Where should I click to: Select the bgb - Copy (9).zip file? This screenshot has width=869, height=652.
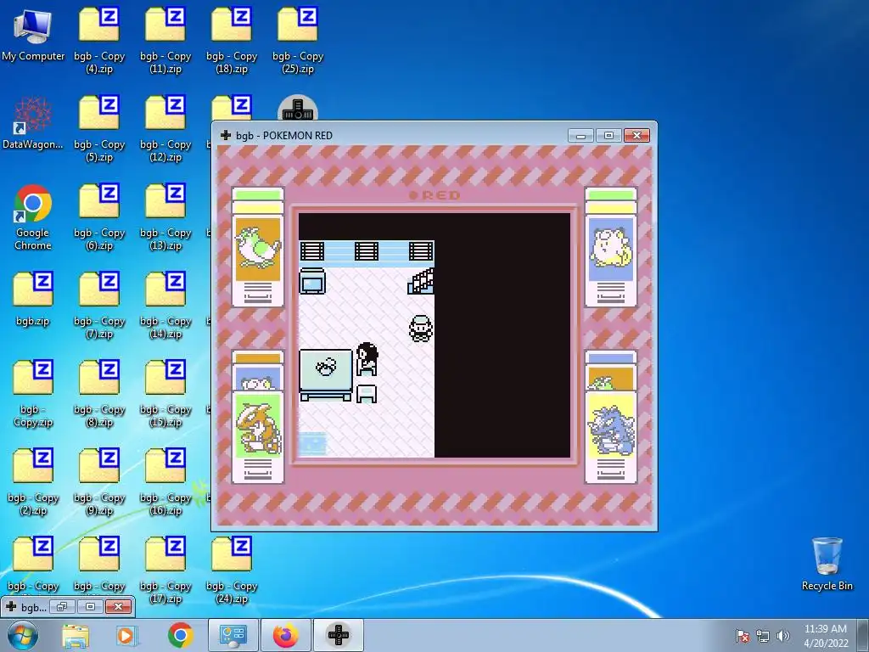click(99, 482)
